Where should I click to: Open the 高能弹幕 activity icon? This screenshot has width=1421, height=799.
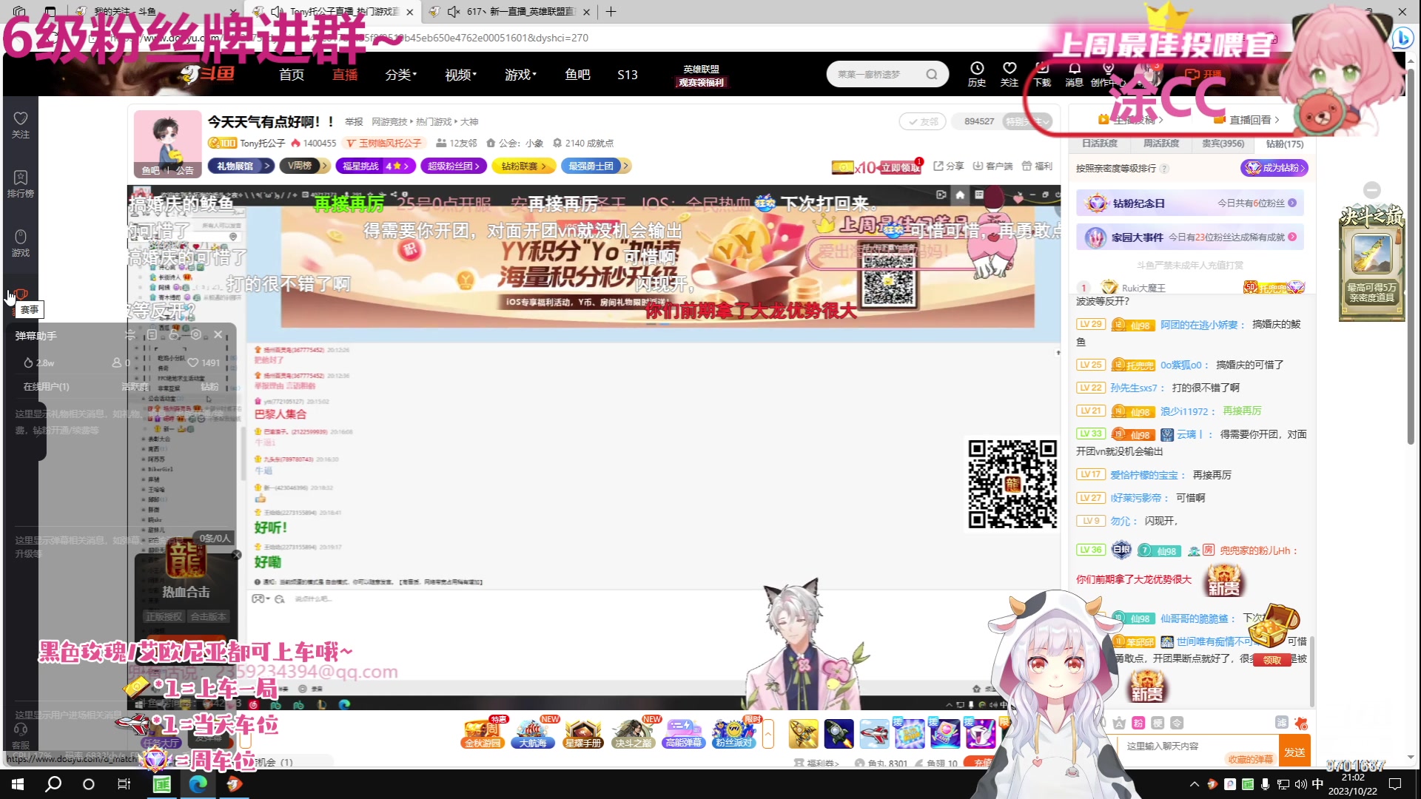(684, 733)
